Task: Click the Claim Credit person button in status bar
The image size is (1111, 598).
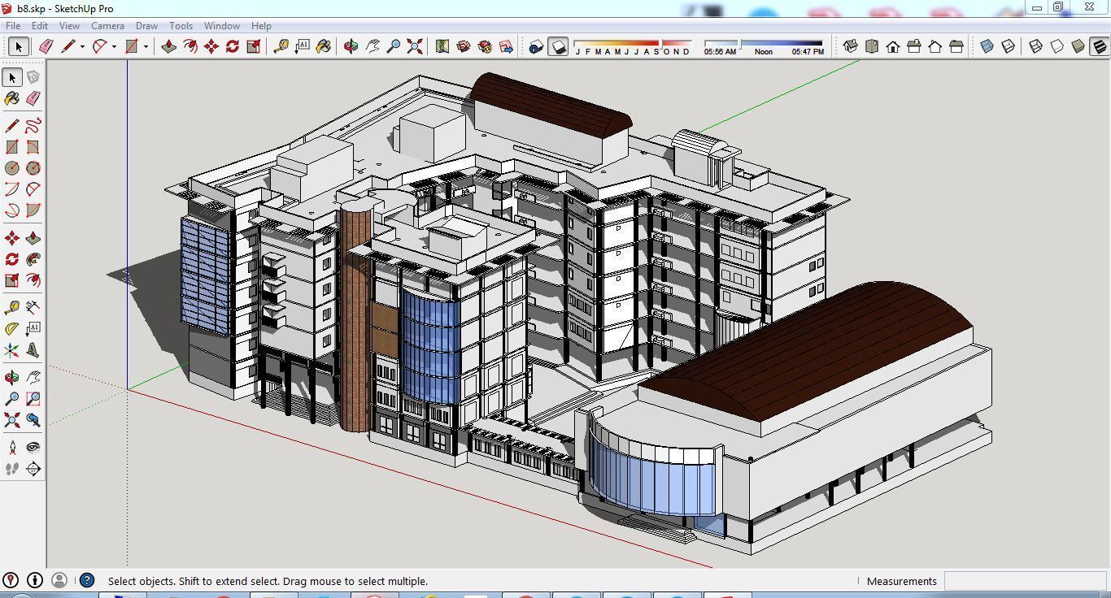Action: pyautogui.click(x=59, y=580)
